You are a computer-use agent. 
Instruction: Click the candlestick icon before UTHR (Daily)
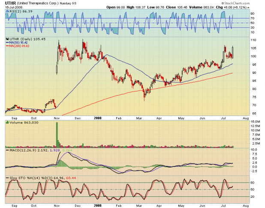[7, 39]
